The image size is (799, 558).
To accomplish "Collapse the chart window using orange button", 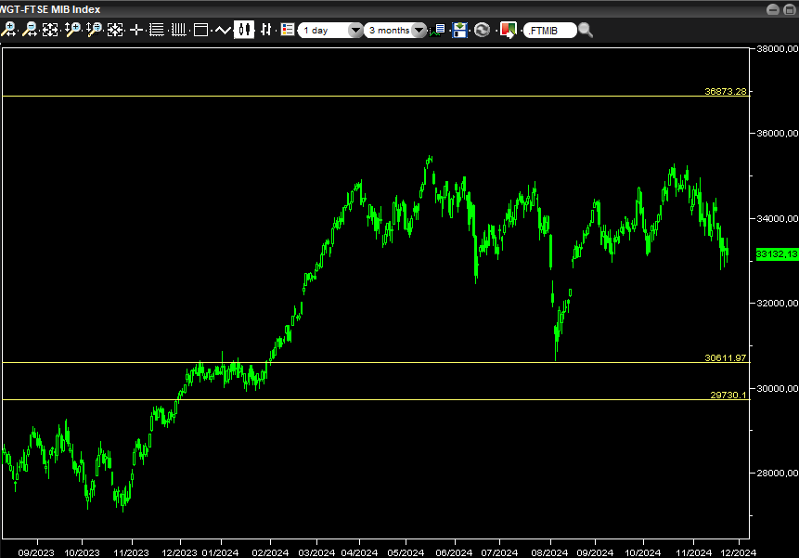I will 773,8.
